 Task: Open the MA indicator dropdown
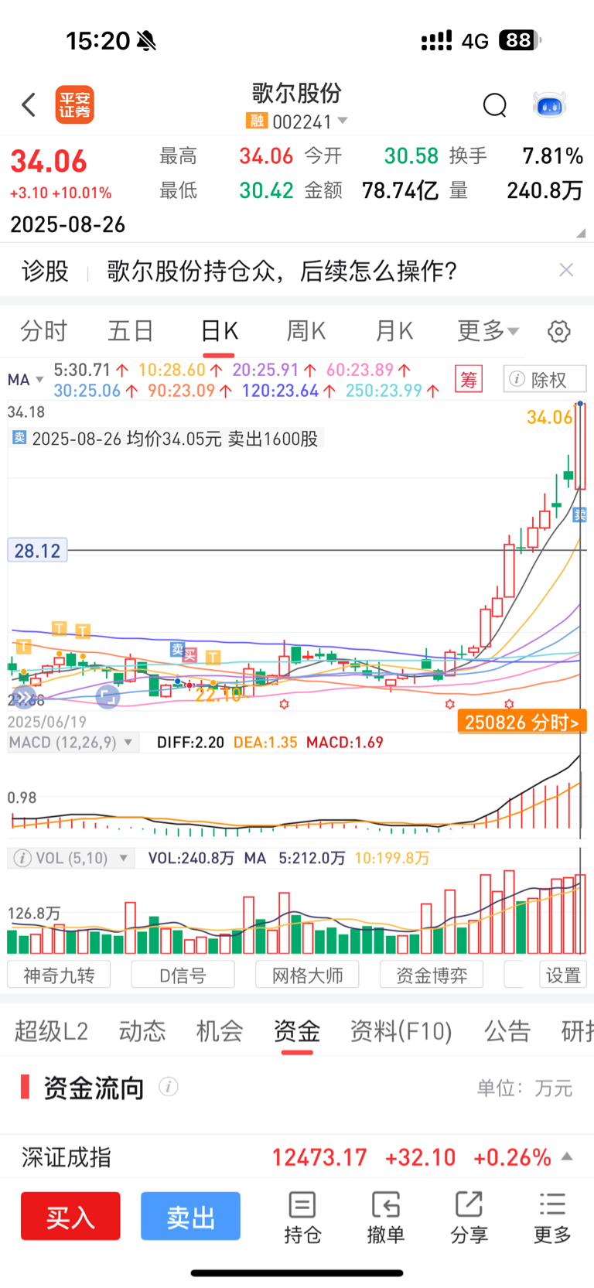tap(26, 380)
